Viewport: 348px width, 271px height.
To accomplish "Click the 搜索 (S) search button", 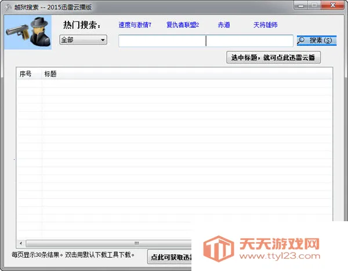I will pos(317,41).
